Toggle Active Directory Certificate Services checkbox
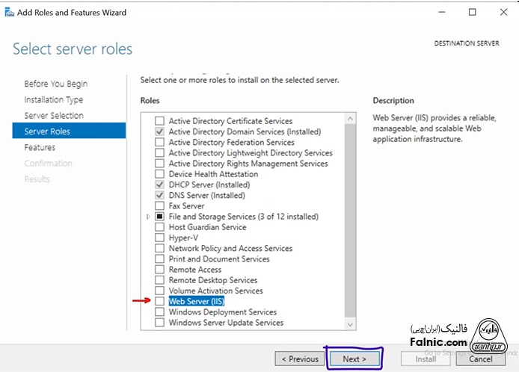 [x=159, y=121]
